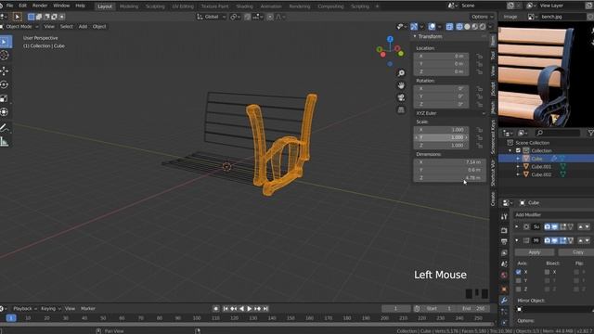Switch perspective/orthographic grid icon
Screen dimensions: 594x334
coord(401,109)
